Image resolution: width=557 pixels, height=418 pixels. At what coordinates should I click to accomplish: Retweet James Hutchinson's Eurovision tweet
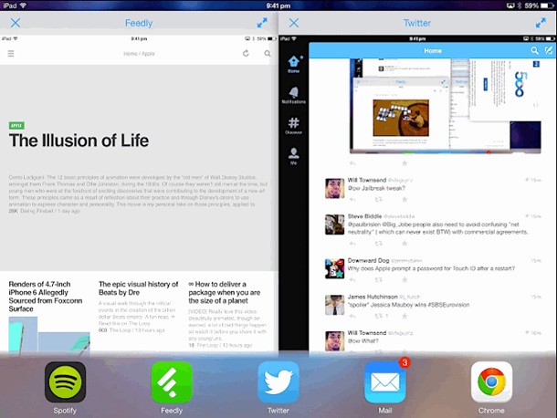378,317
